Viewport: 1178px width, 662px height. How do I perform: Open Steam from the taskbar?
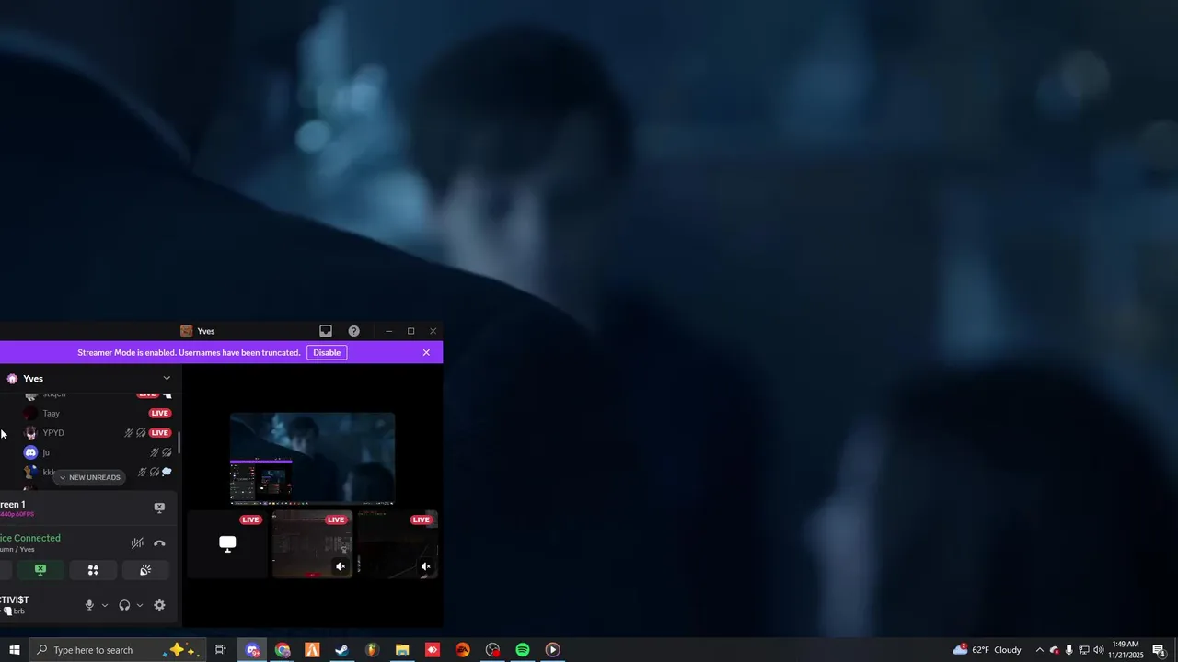[x=341, y=650]
